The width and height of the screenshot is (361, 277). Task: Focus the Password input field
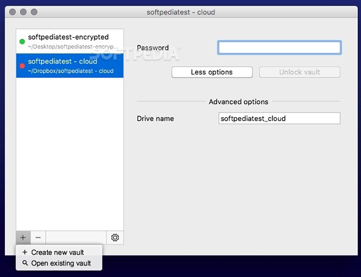[279, 47]
